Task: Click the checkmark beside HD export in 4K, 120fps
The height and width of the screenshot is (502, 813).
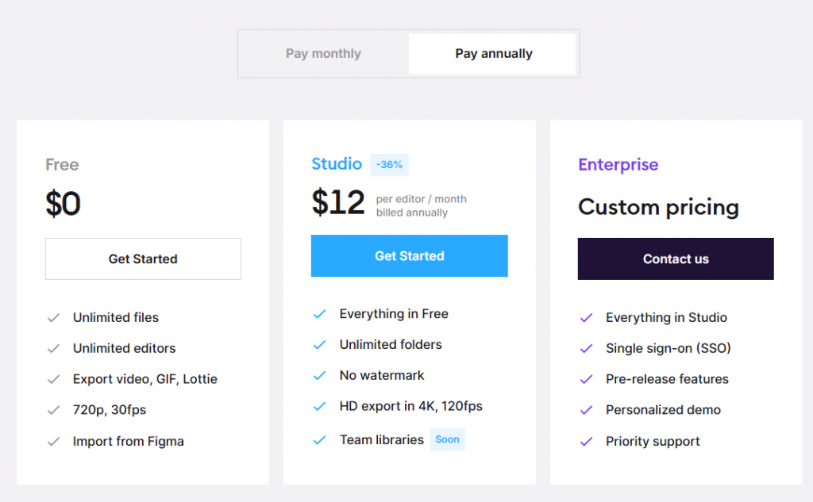Action: (320, 406)
